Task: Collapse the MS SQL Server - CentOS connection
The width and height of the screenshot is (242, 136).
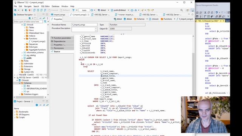Action: (15, 77)
